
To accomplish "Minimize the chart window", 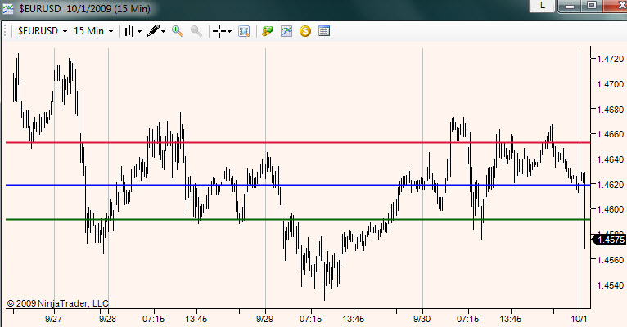I will (570, 6).
